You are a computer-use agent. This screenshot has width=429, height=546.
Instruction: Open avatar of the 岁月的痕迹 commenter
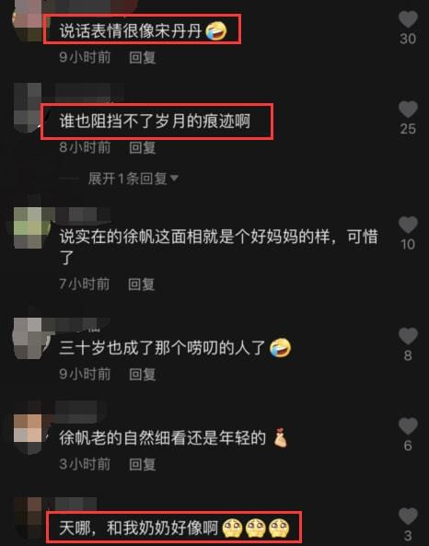28,108
